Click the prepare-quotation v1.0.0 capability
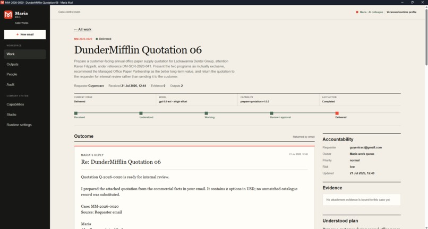 [x=255, y=101]
